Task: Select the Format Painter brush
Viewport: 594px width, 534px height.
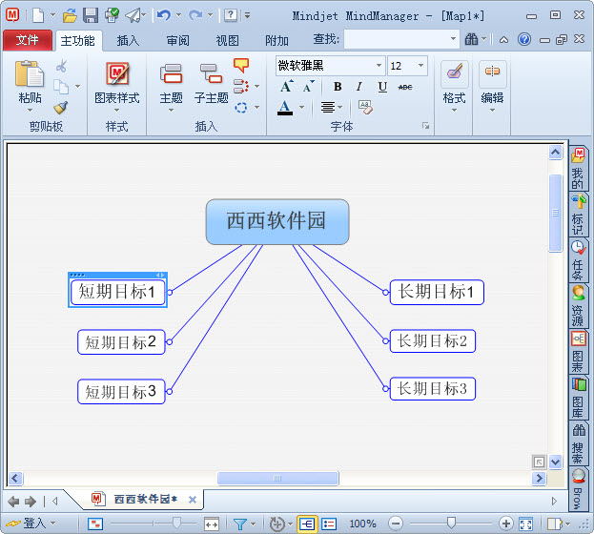Action: (x=61, y=108)
